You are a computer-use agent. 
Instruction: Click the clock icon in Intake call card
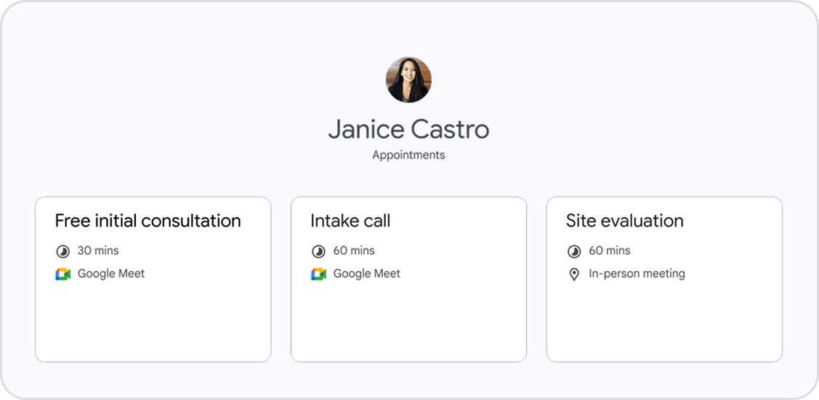point(318,251)
